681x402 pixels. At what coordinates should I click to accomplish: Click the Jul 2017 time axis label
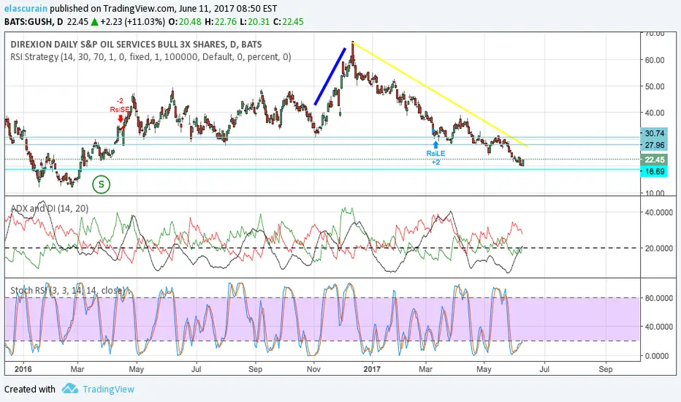tap(544, 369)
